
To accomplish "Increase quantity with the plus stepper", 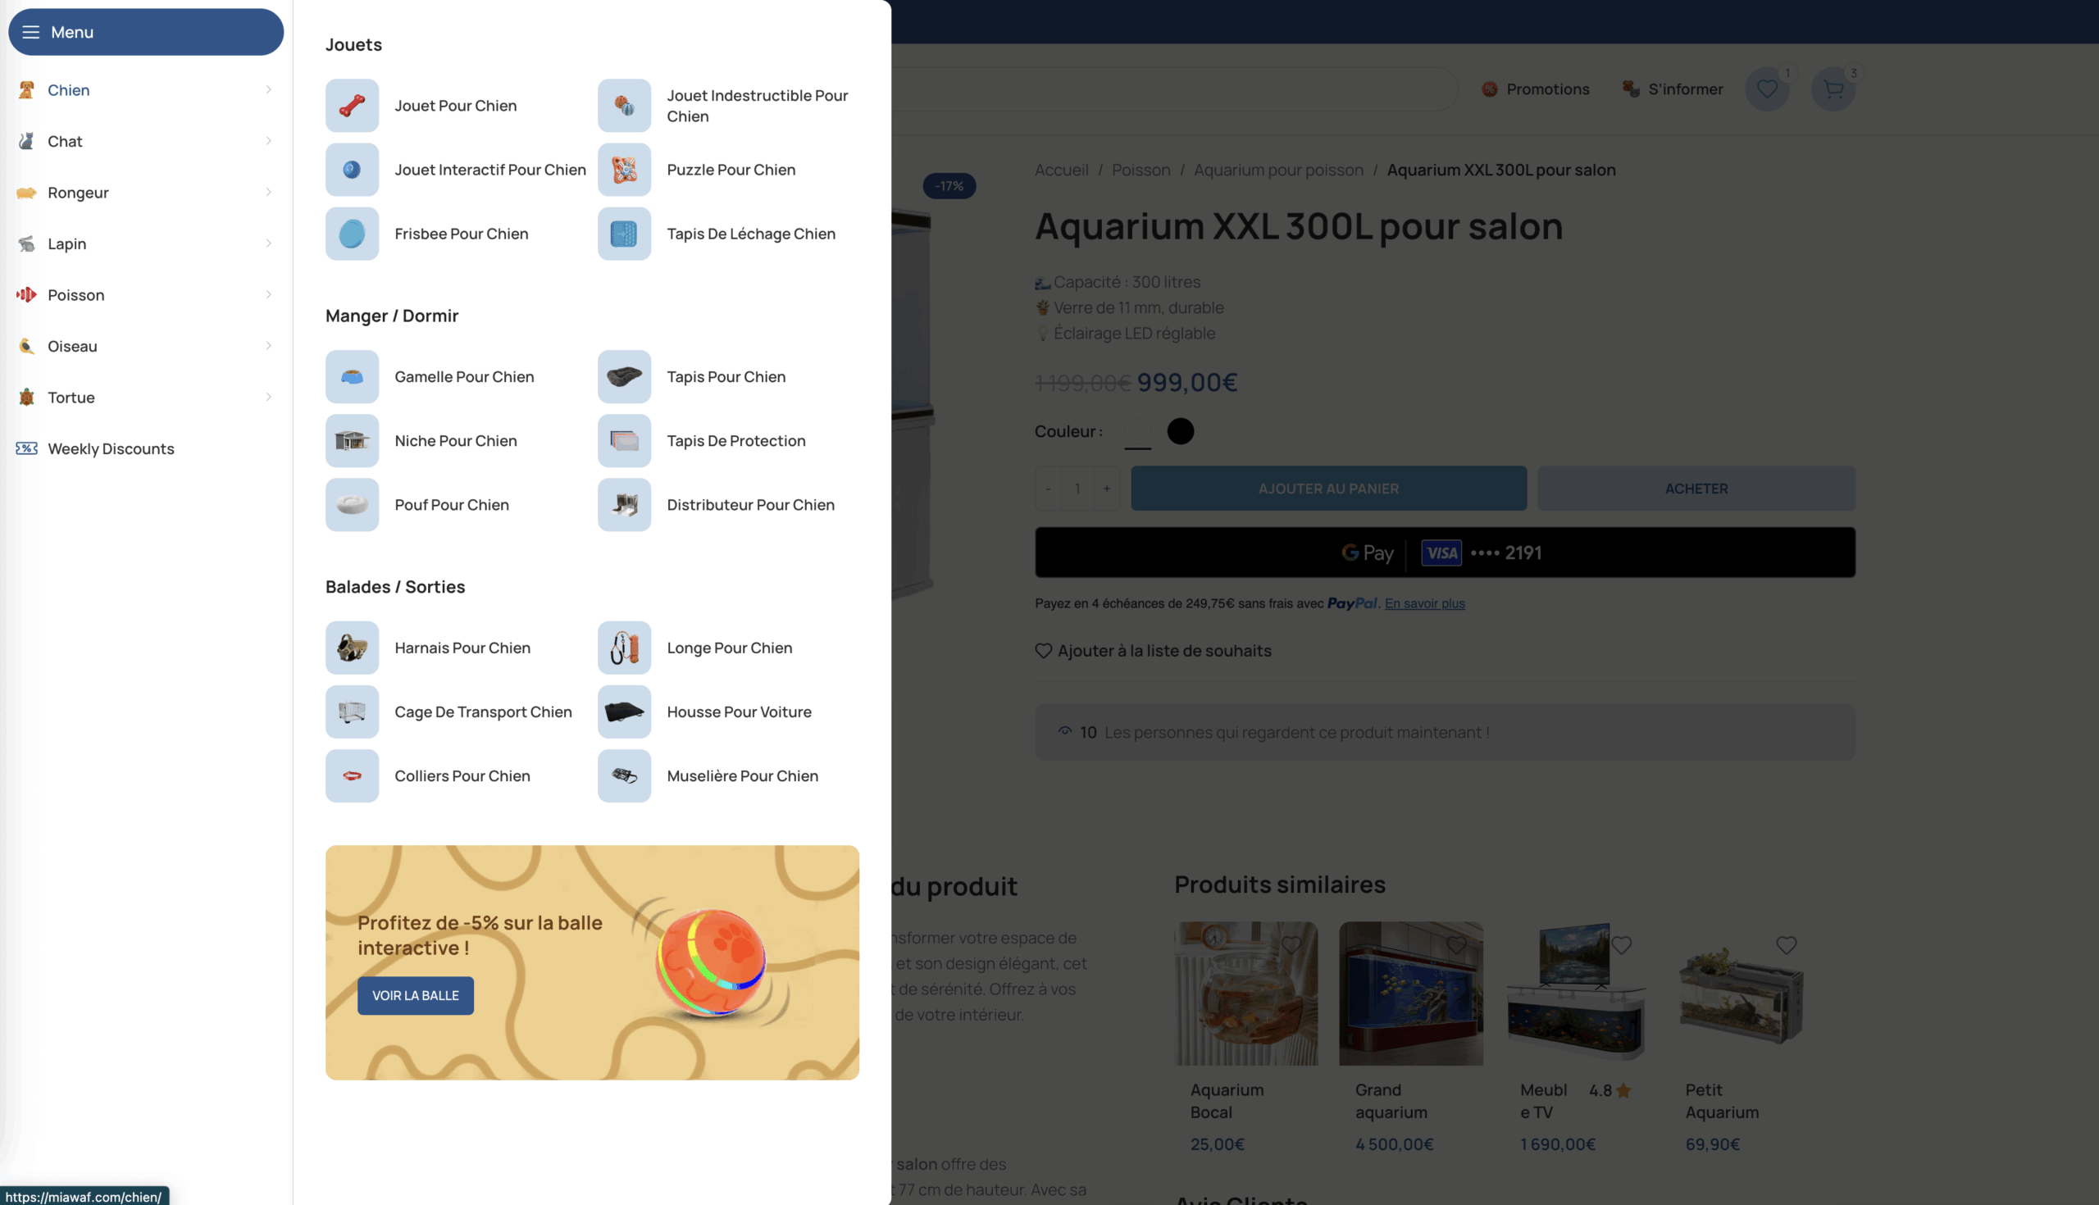I will click(x=1107, y=489).
